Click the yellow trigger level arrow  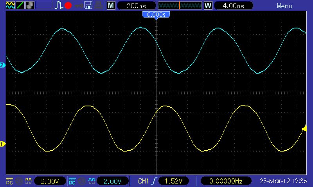(304, 129)
